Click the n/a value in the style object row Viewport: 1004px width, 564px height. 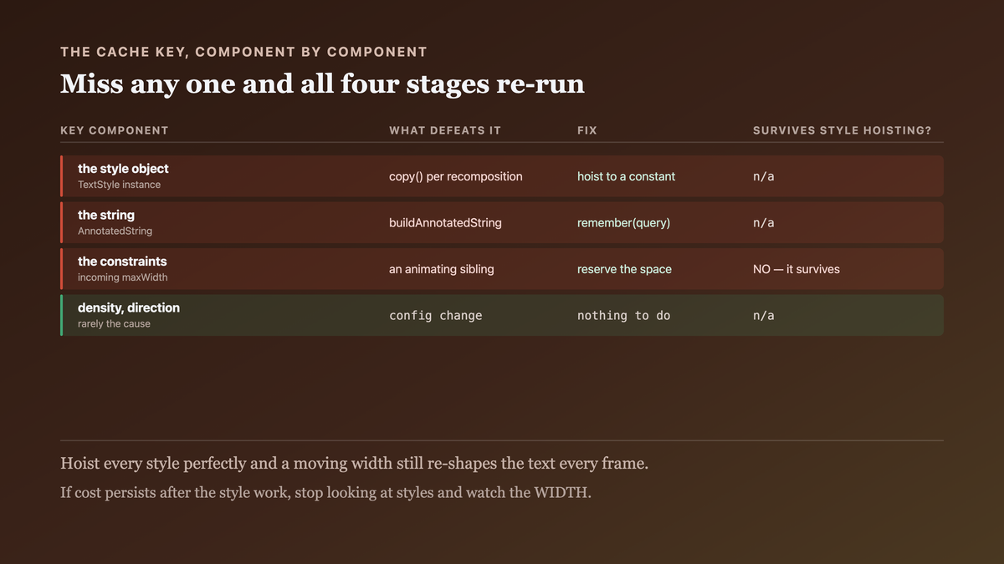[x=764, y=176]
